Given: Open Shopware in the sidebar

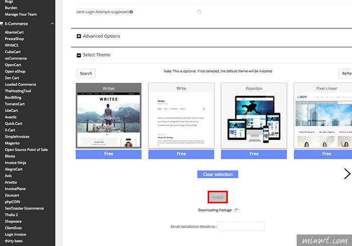Looking at the screenshot, I should point(13,221).
